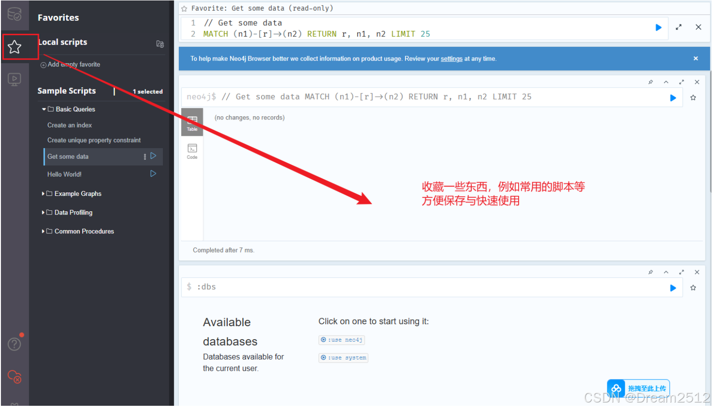Close the 'Get some data' result frame
The width and height of the screenshot is (712, 410).
(697, 82)
